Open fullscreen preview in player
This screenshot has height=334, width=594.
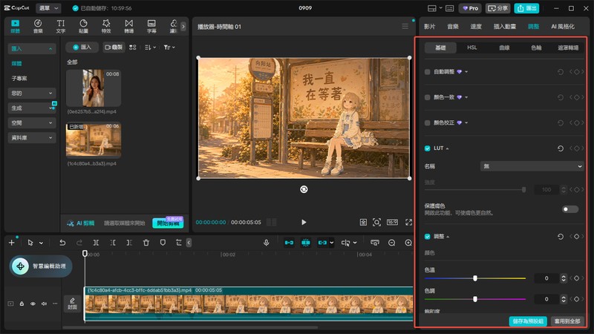tap(409, 222)
